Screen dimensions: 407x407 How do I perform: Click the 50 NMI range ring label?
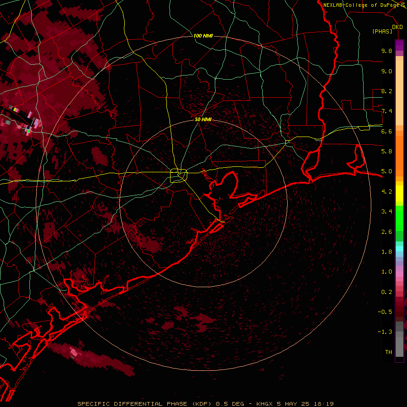[x=203, y=119]
